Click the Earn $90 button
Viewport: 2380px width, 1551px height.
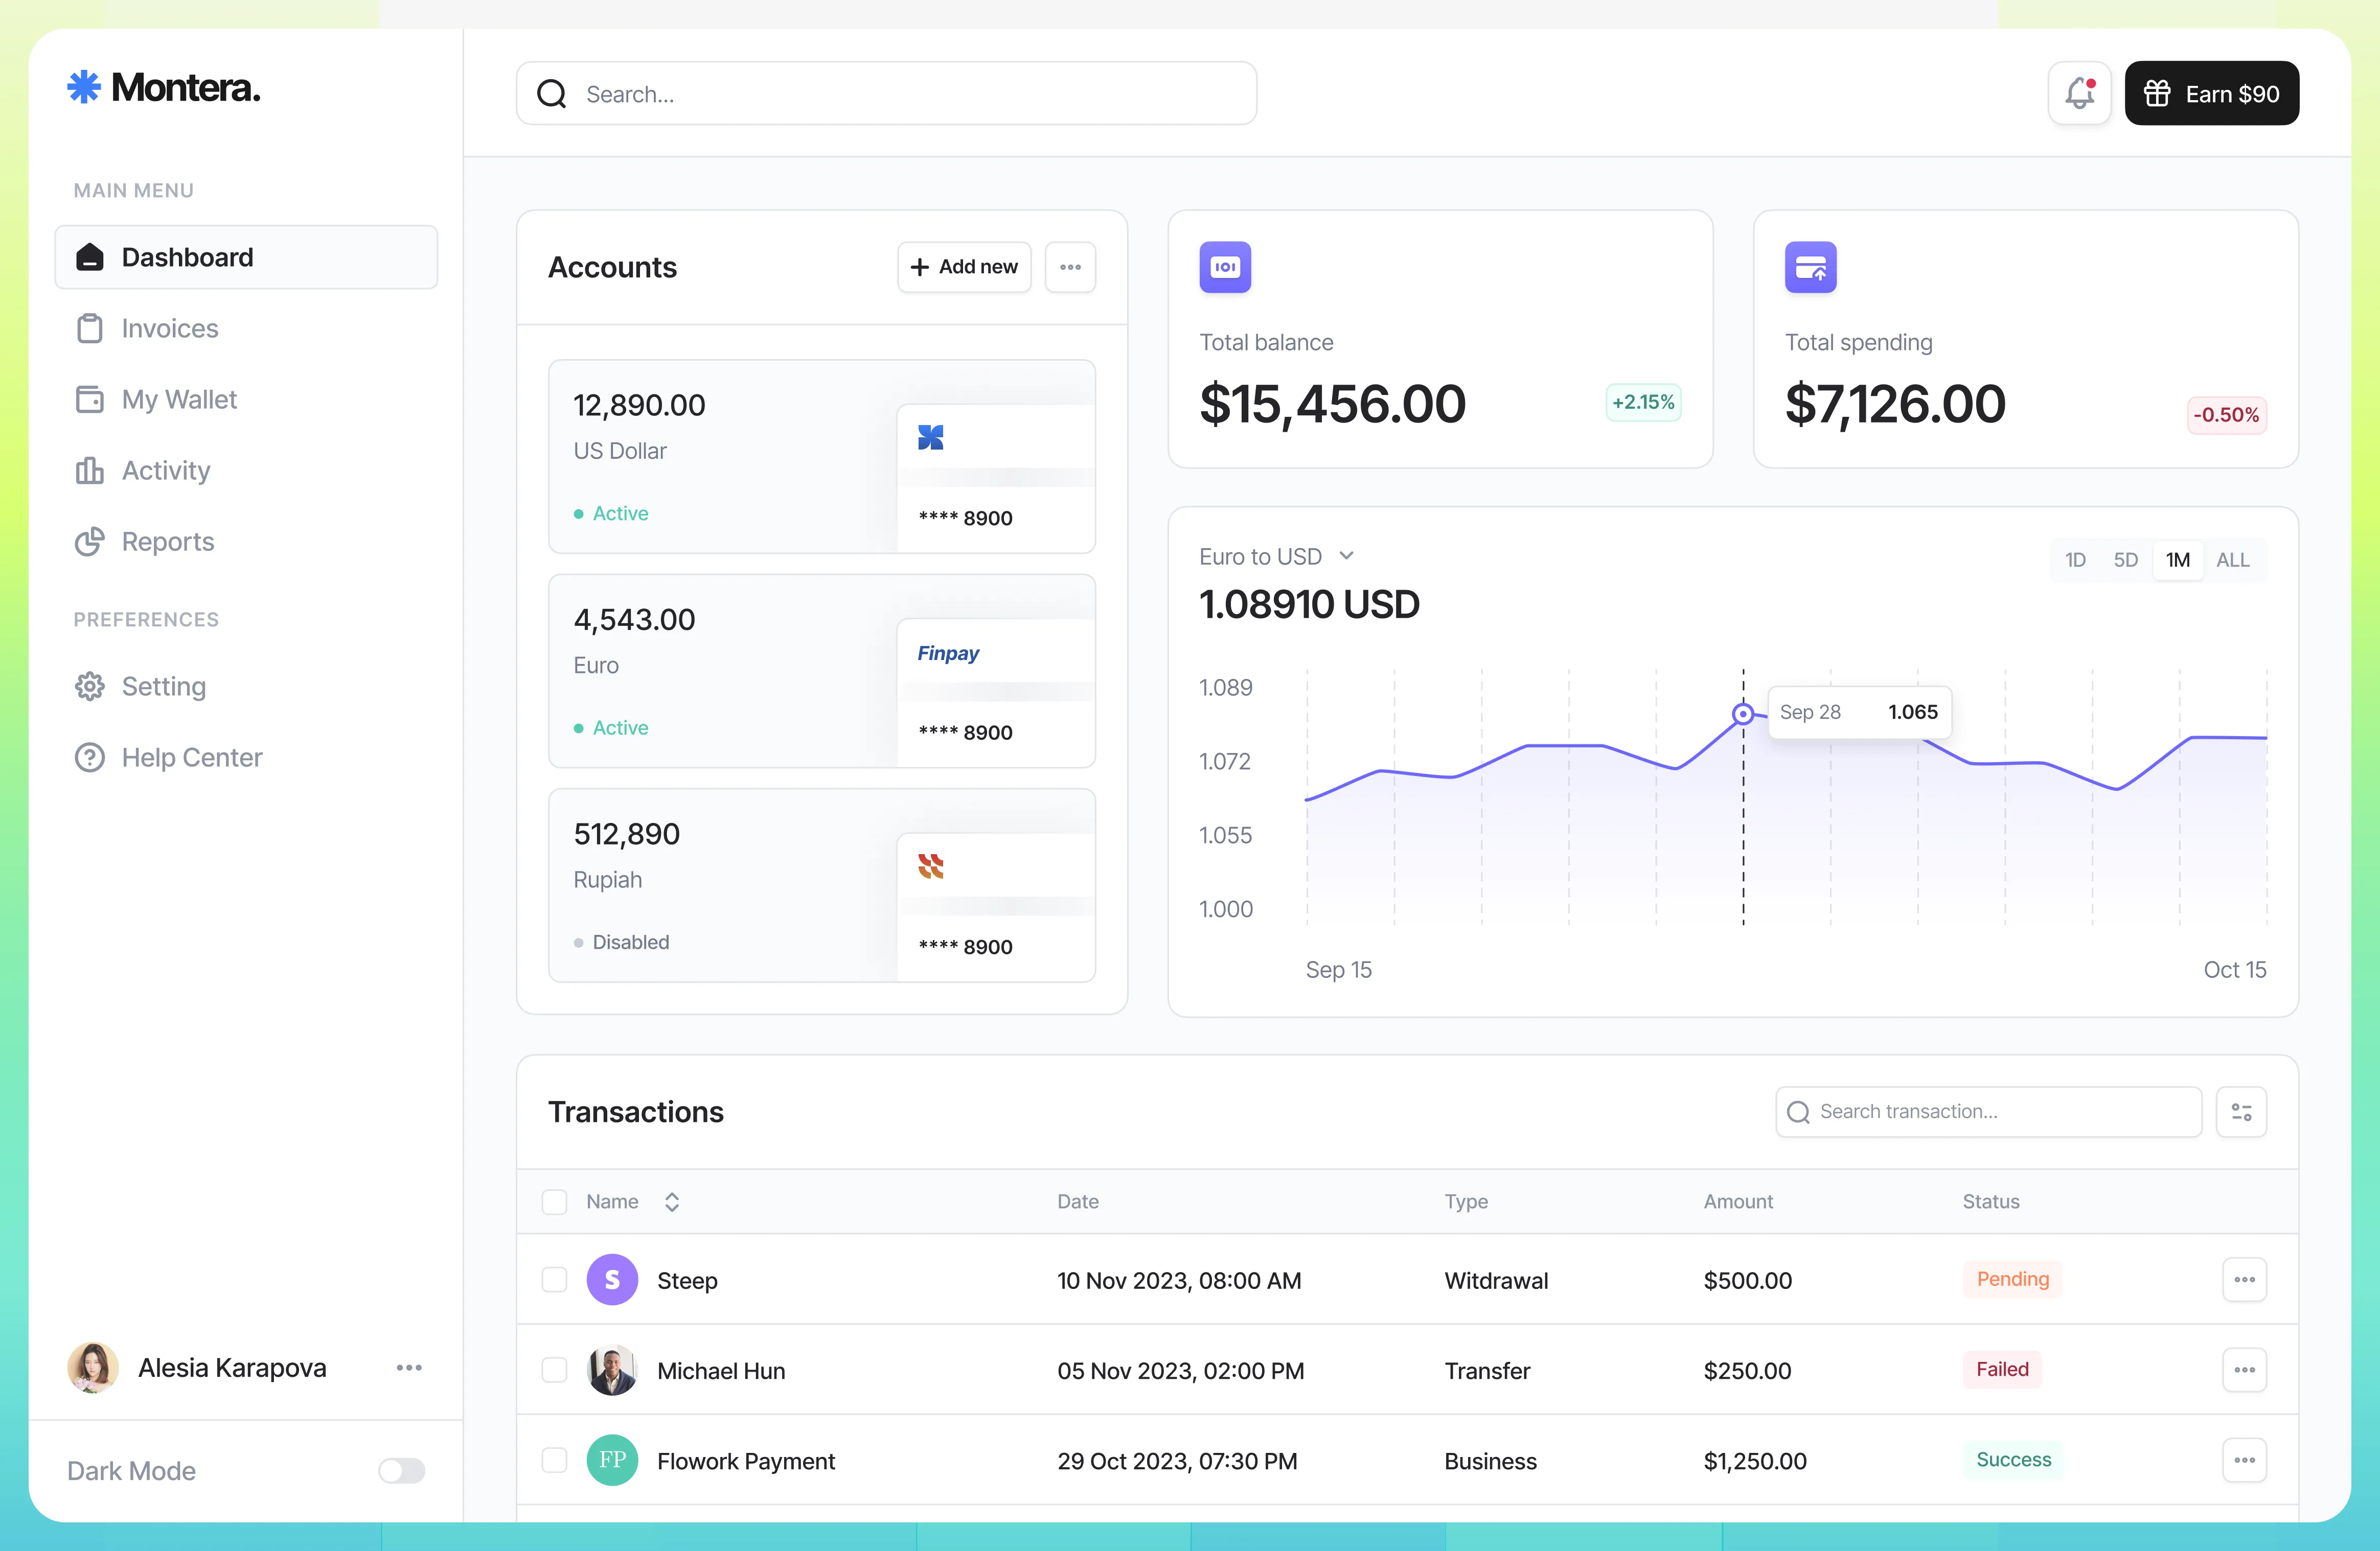coord(2211,93)
